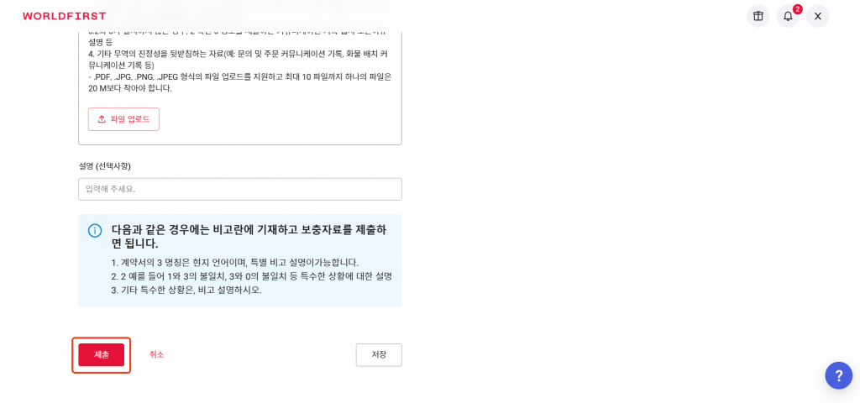Click the 설명 (선택사항) field label
Image resolution: width=860 pixels, height=403 pixels.
tap(105, 165)
